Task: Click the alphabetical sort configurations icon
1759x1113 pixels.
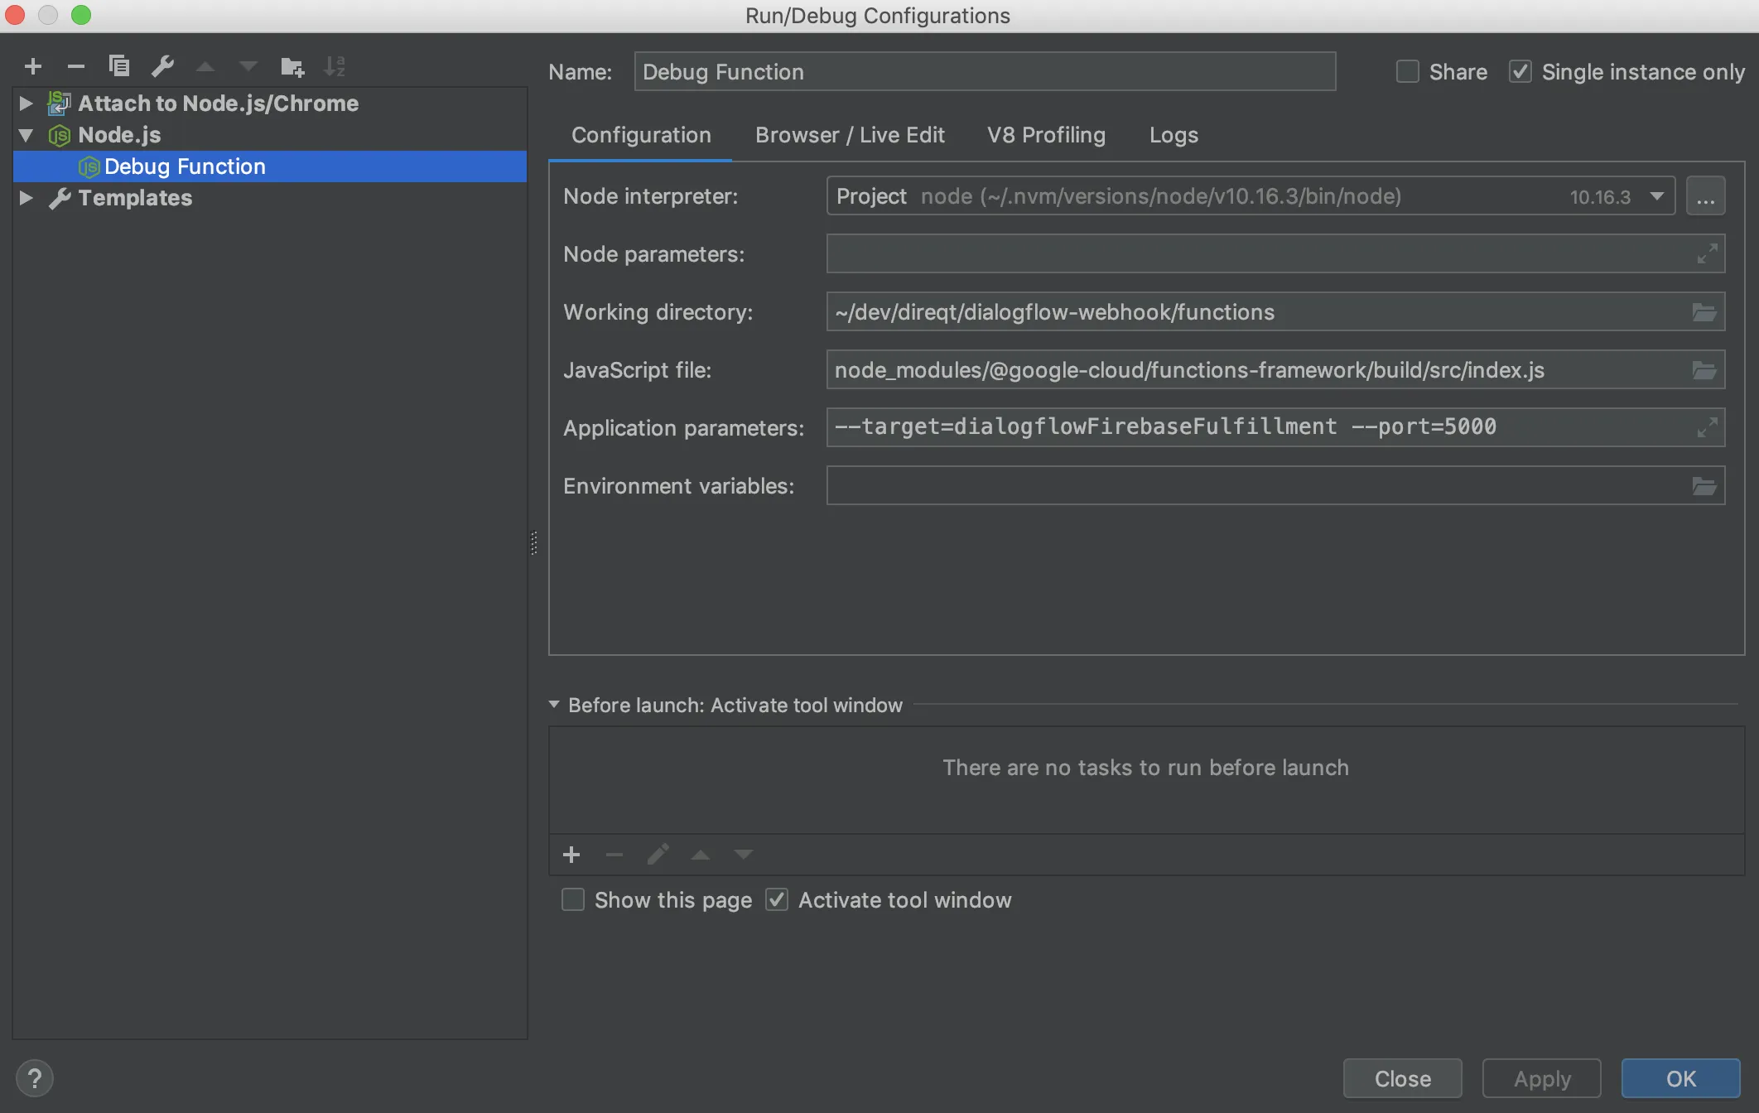Action: (335, 66)
